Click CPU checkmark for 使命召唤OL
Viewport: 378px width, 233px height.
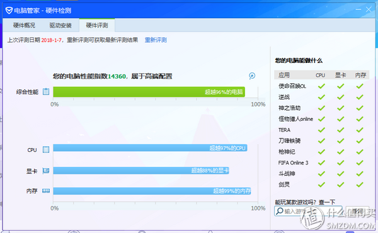(321, 86)
